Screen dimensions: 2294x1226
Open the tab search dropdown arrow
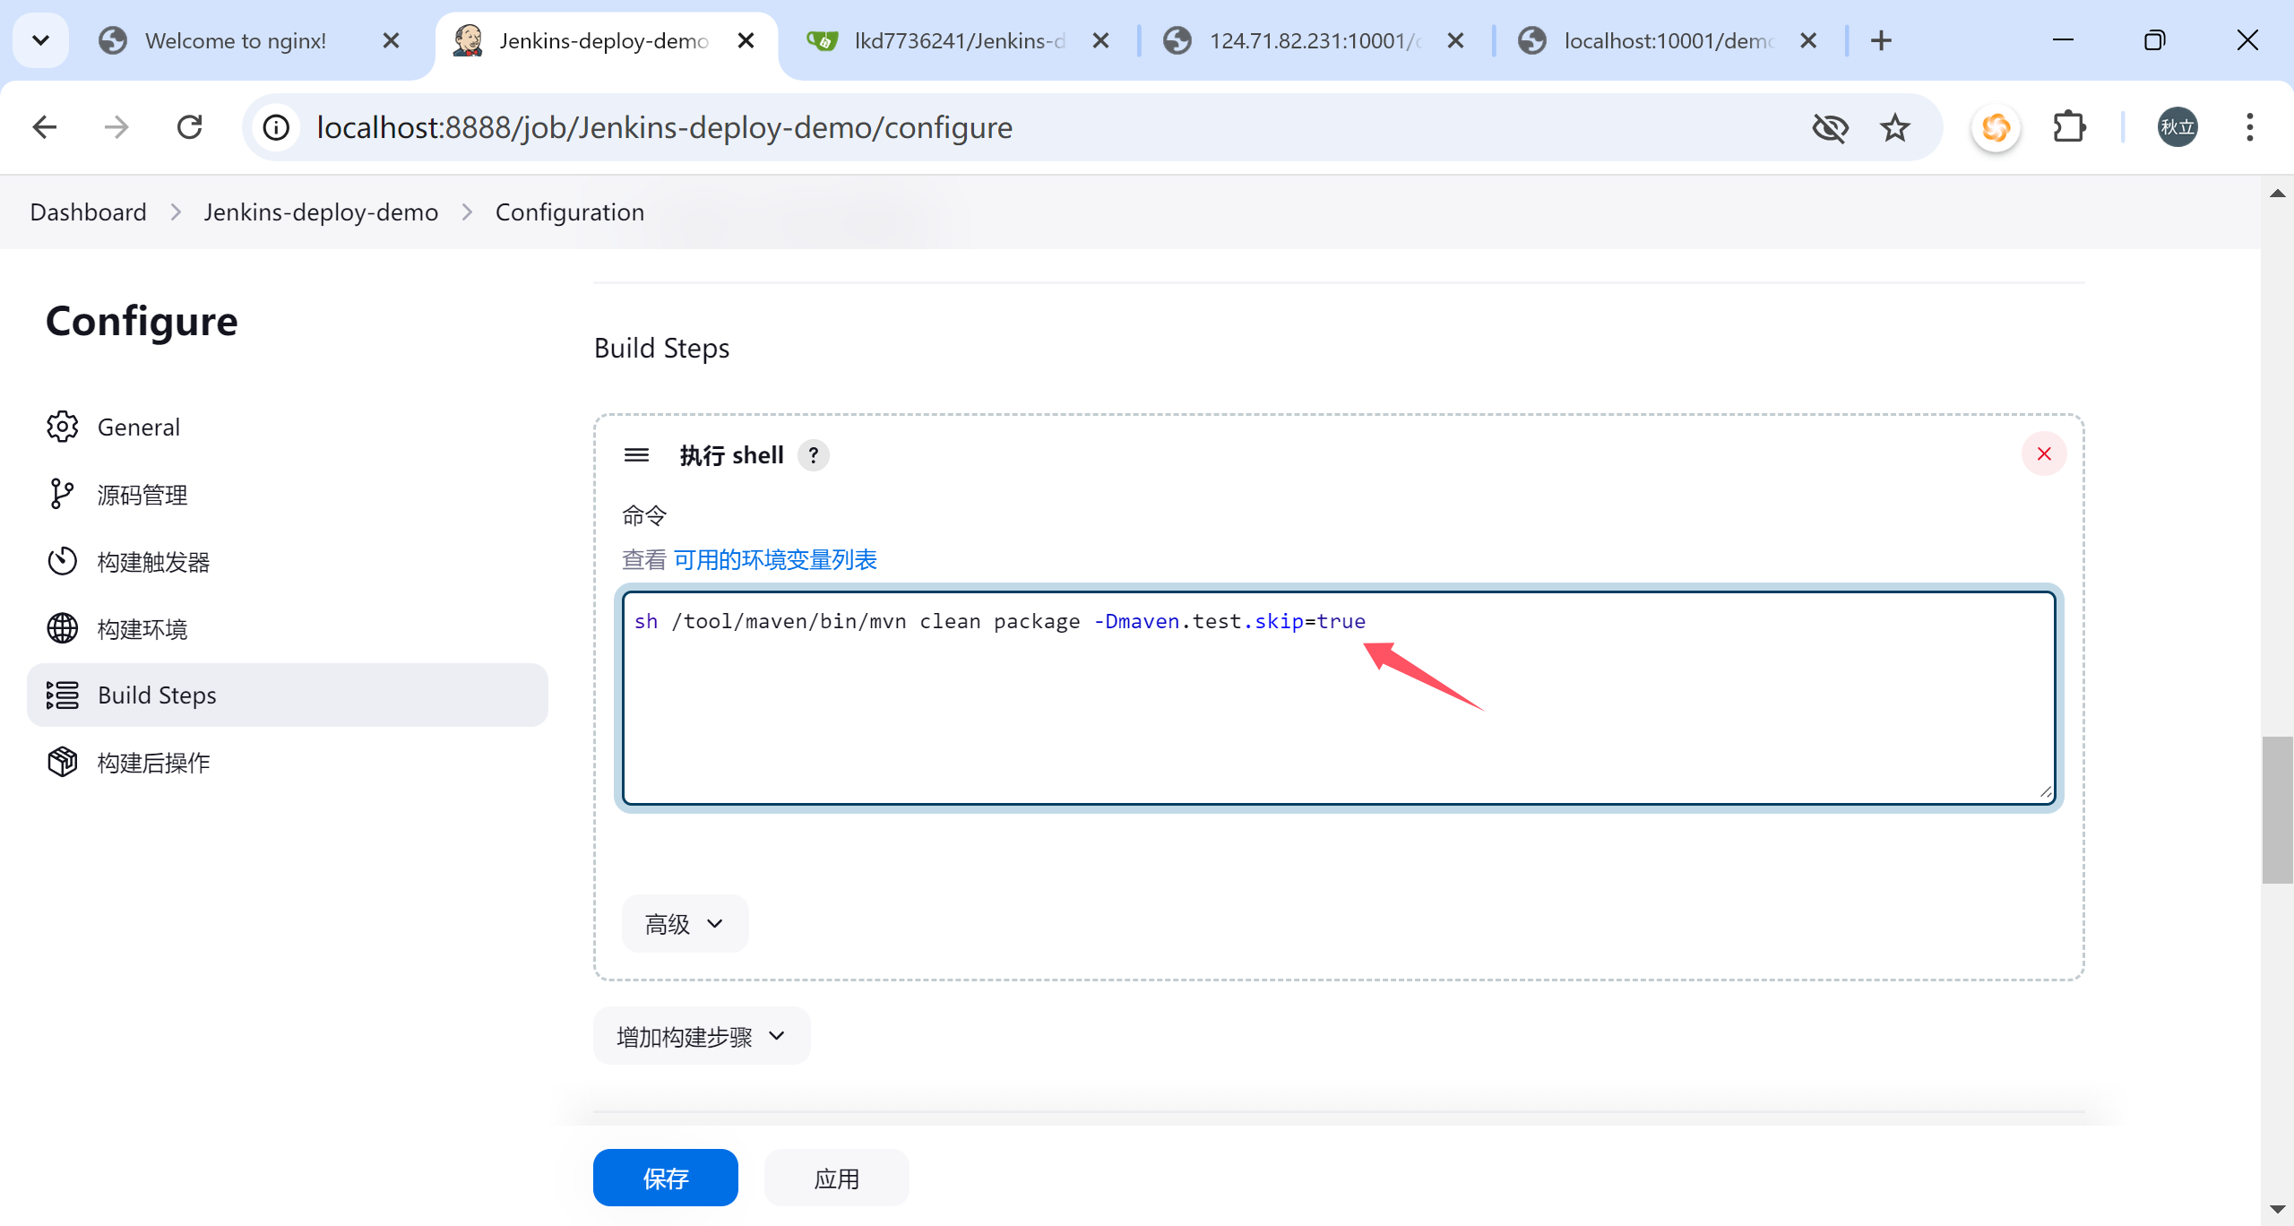click(40, 40)
